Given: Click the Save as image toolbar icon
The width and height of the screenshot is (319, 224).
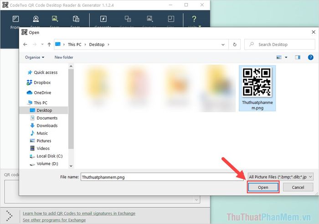Looking at the screenshot, I should pyautogui.click(x=150, y=19).
